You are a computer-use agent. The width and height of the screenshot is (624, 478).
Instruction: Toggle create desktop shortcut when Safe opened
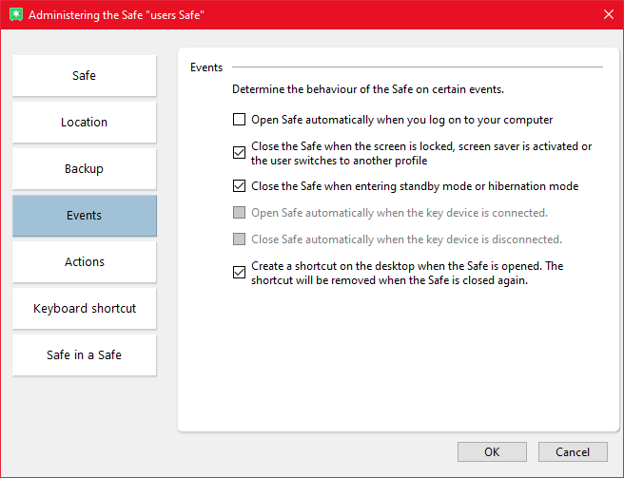[x=239, y=273]
